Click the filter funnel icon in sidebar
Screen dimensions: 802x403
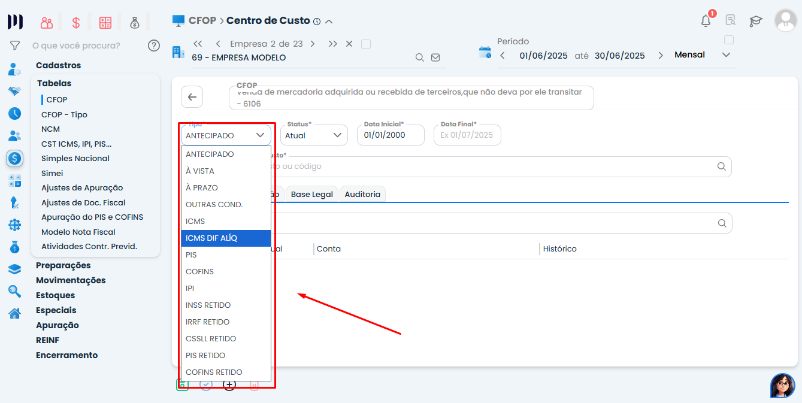15,46
